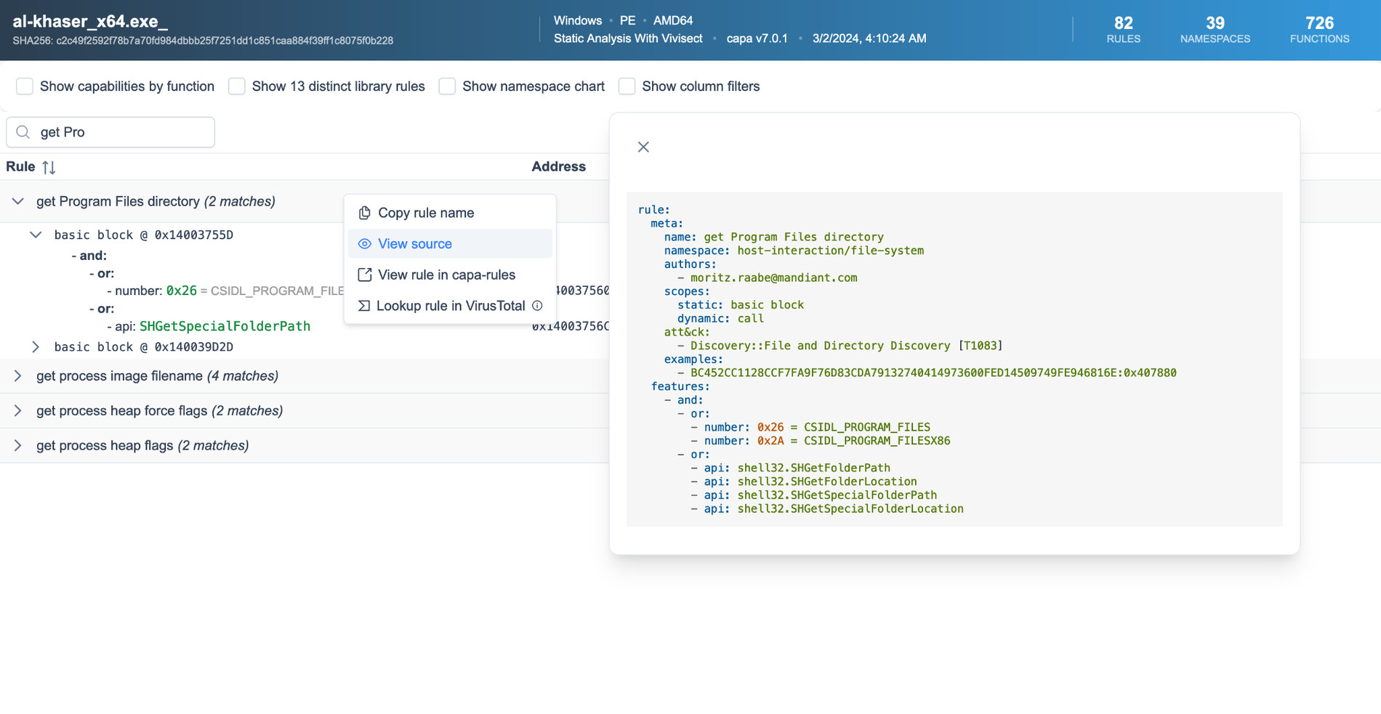Click the external link icon for capa-rules
1381x714 pixels.
(365, 275)
